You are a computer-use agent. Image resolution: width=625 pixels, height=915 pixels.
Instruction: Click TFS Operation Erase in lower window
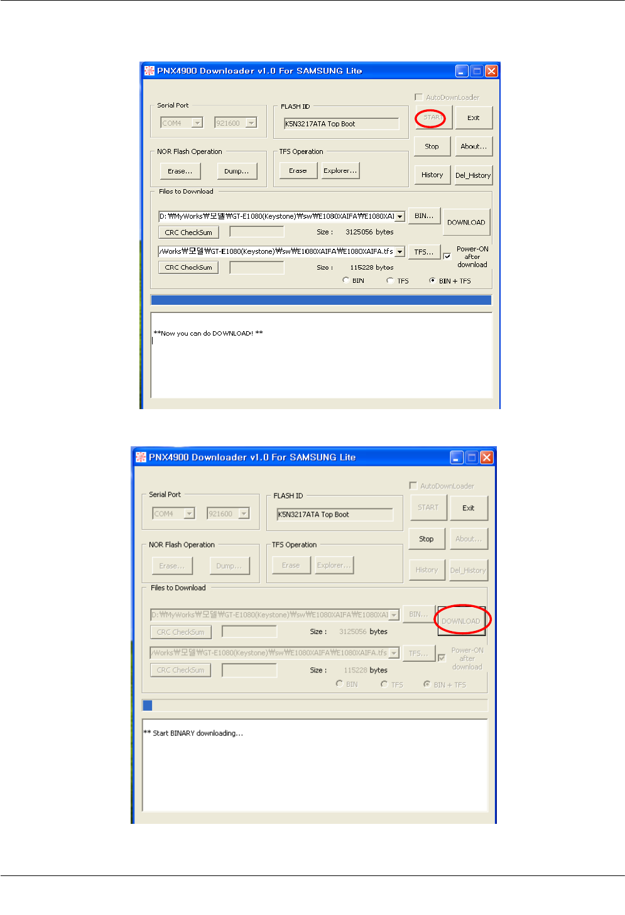(291, 565)
